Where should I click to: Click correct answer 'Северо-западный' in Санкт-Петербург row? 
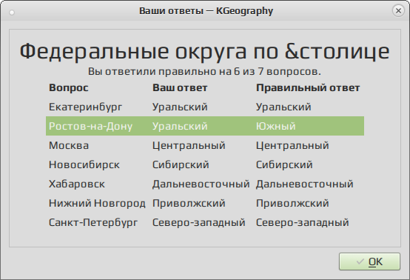pos(302,223)
